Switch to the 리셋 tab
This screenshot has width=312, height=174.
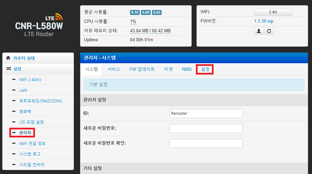[x=168, y=69]
